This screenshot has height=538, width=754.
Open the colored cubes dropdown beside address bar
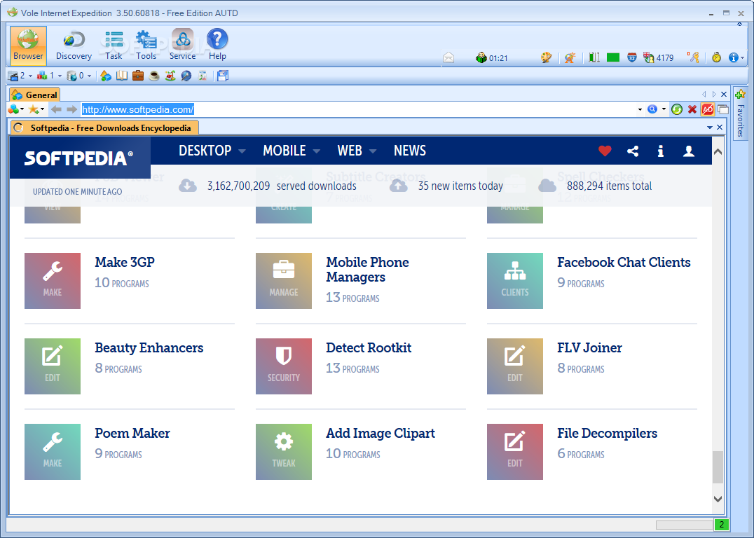click(x=16, y=109)
